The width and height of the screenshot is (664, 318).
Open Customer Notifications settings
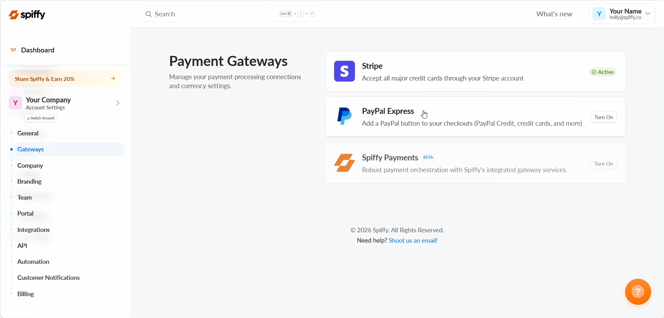[49, 278]
